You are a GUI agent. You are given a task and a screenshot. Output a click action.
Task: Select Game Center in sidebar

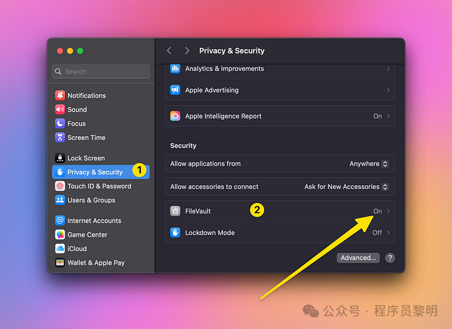coord(101,235)
